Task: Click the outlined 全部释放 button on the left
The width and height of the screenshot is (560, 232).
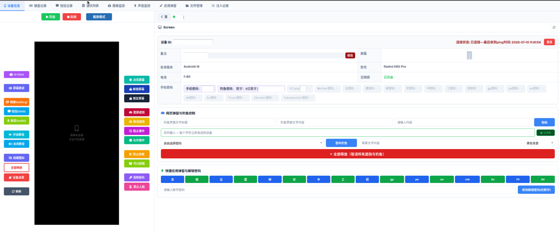Action: pos(16,168)
